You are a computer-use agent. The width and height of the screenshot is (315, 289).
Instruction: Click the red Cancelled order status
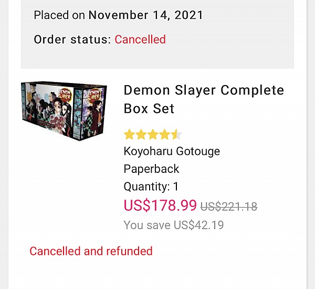(x=140, y=39)
